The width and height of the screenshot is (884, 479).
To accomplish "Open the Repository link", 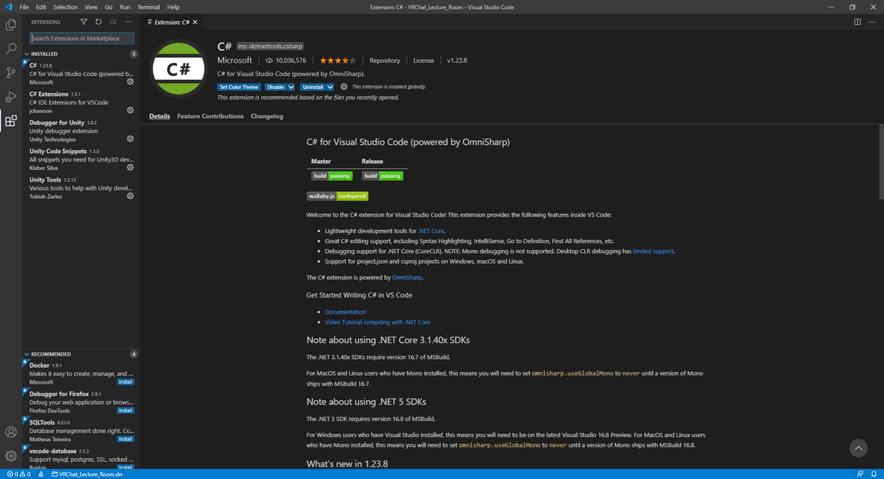I will pos(385,61).
